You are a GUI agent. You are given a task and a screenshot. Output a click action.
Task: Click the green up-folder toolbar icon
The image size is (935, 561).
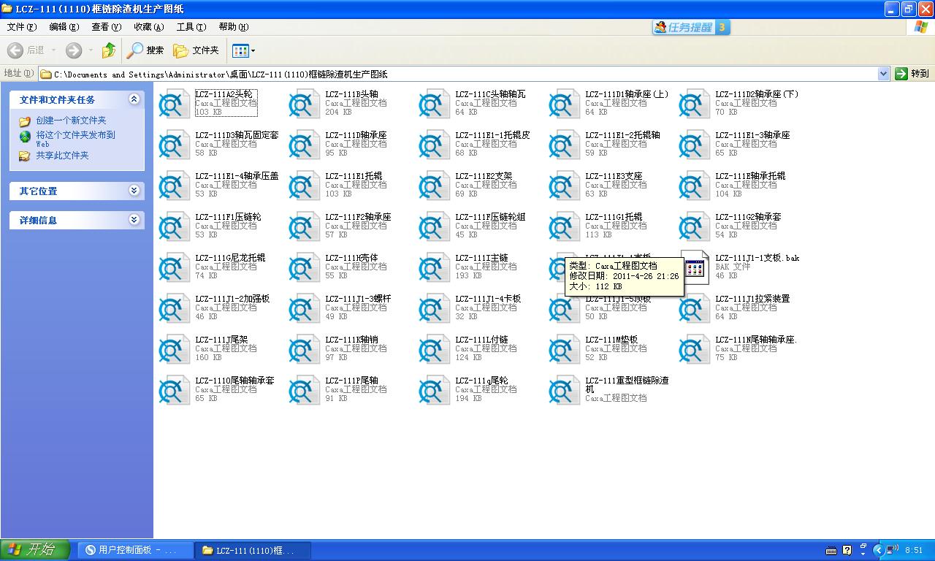(x=108, y=50)
